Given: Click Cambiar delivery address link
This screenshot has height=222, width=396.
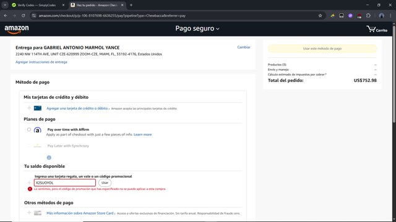Looking at the screenshot, I should click(x=244, y=47).
